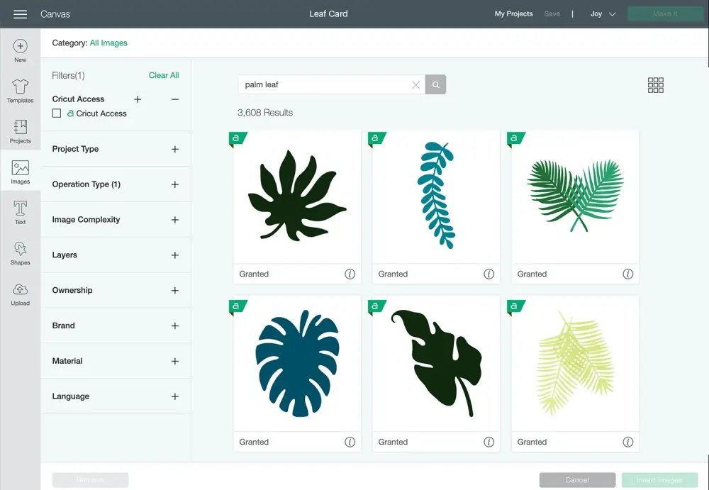
Task: Collapse the Cricut Access filter section
Action: (175, 99)
